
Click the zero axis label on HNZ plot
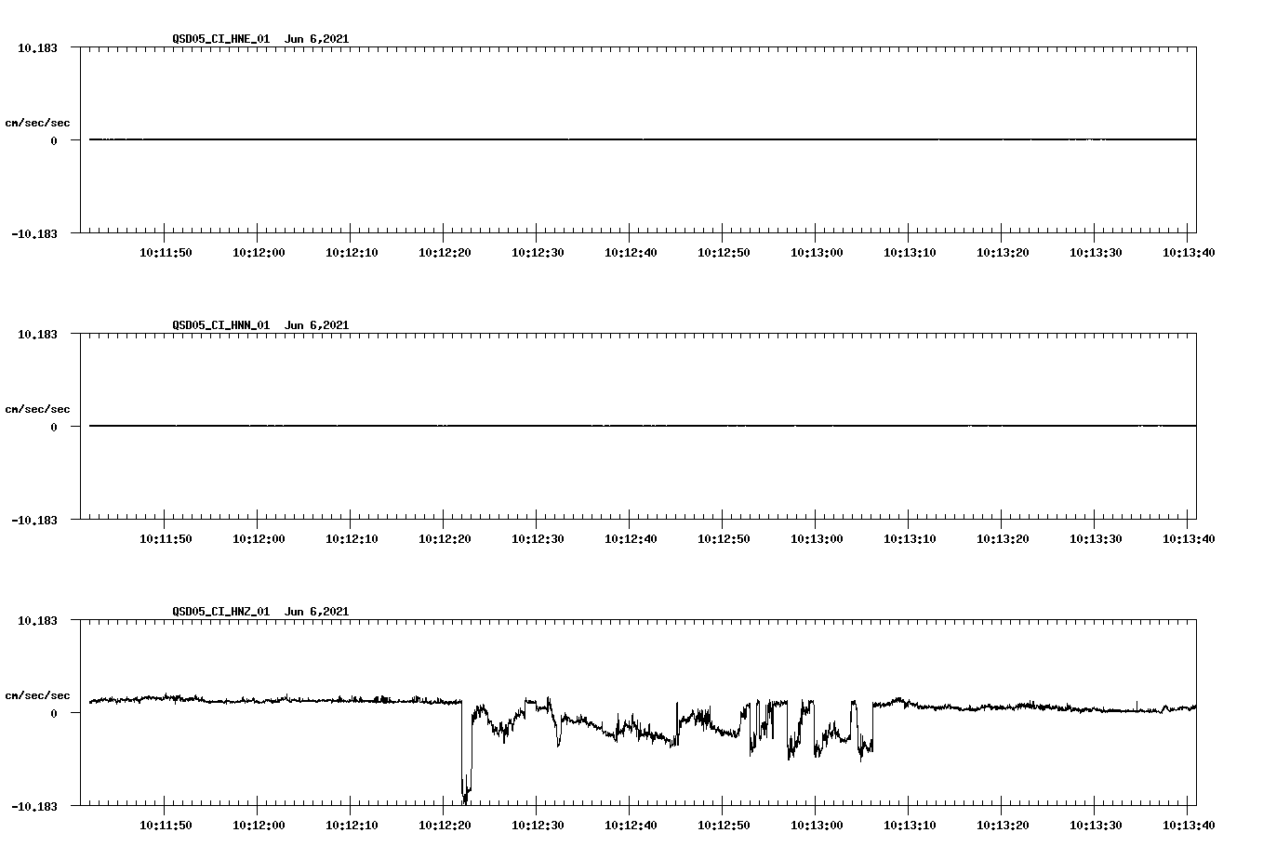click(54, 713)
